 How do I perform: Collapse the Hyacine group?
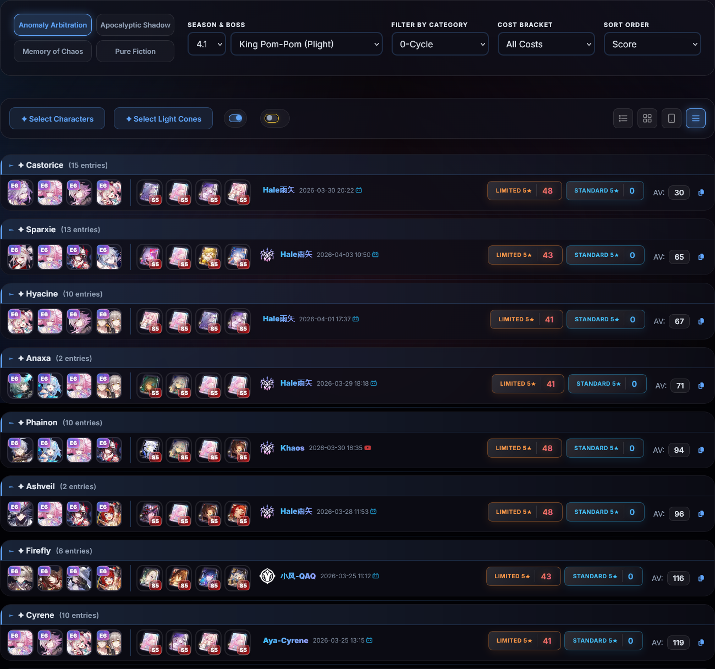pos(11,294)
